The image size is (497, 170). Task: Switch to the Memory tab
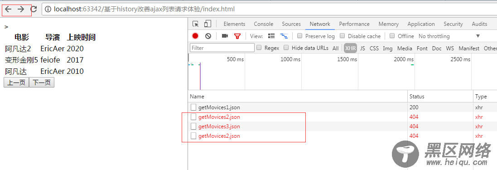tap(389, 24)
